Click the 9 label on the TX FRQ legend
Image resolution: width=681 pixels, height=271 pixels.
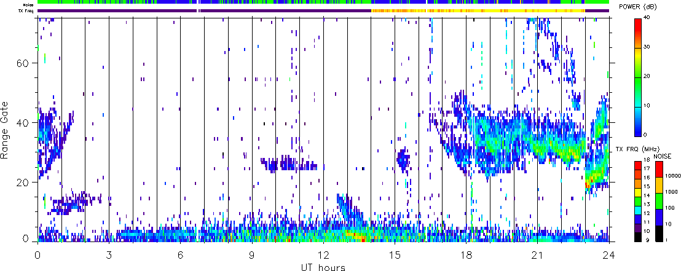pos(647,240)
